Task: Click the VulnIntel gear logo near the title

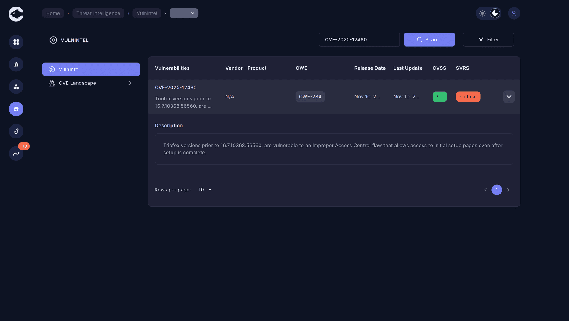Action: coord(53,40)
